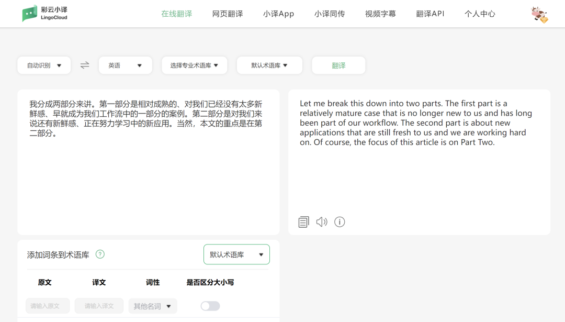Copy the translated English text

click(304, 222)
